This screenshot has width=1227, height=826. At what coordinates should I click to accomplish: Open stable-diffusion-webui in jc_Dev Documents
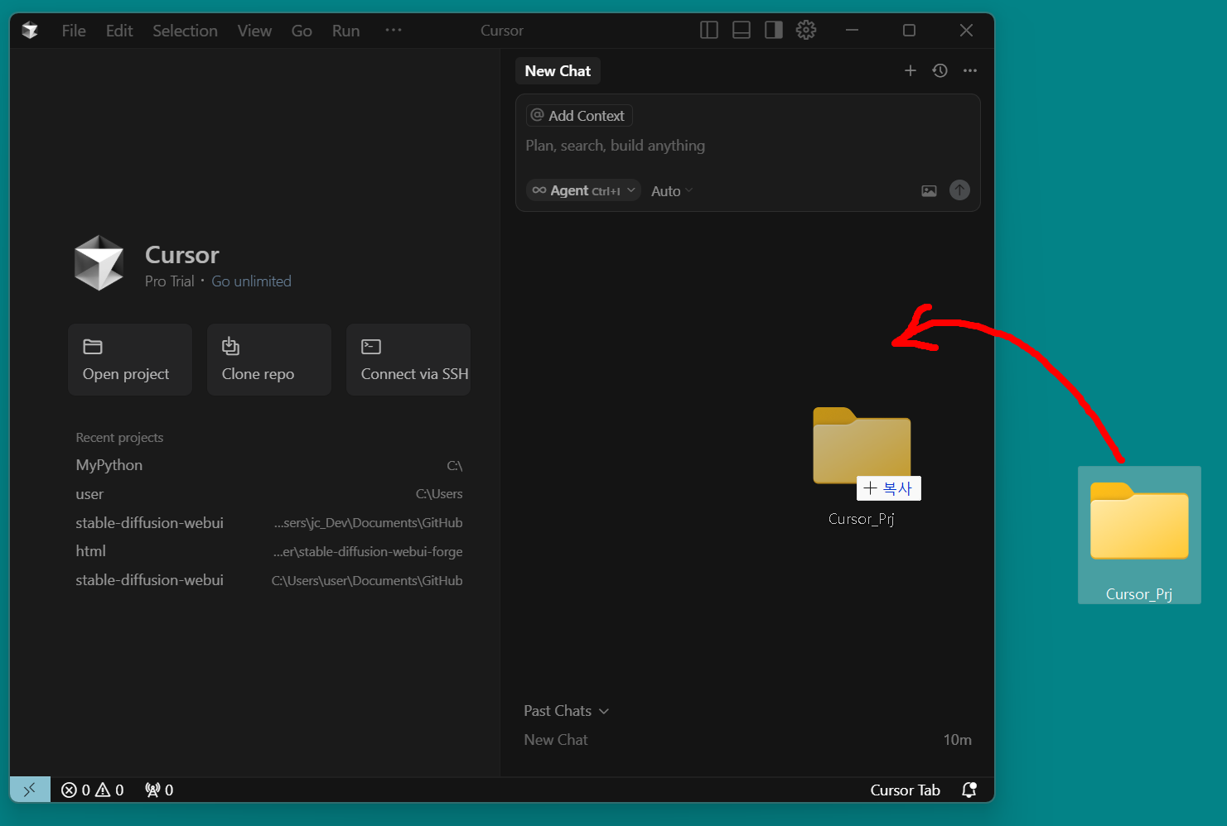(269, 523)
